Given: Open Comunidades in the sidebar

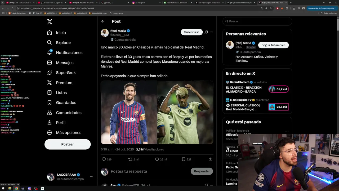Looking at the screenshot, I should [x=64, y=113].
